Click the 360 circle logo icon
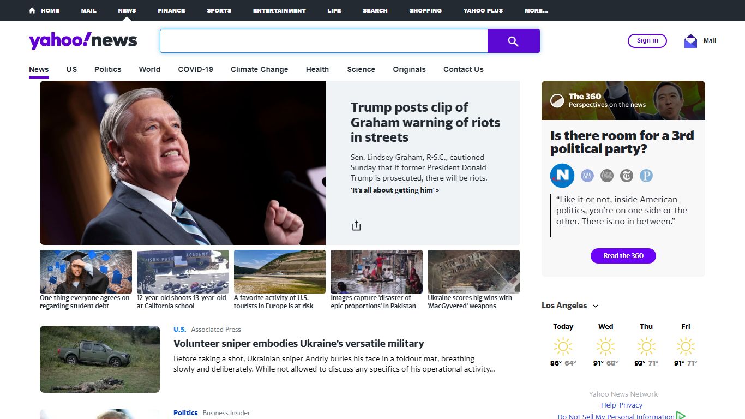The width and height of the screenshot is (745, 419). click(557, 100)
